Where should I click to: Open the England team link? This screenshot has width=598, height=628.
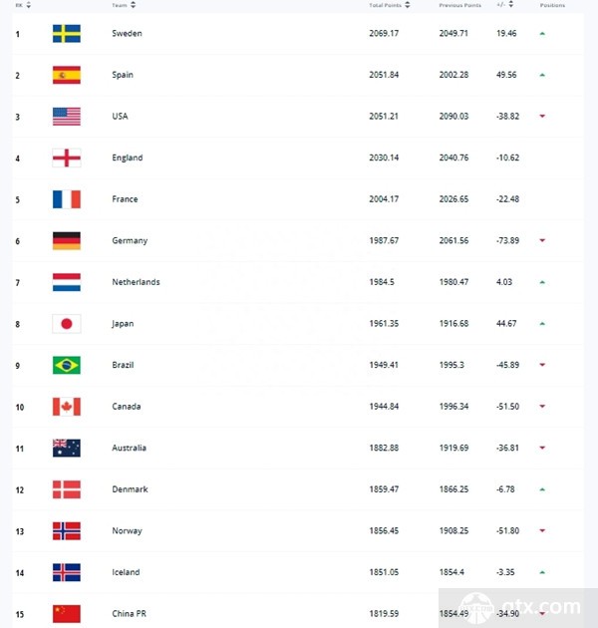click(x=127, y=157)
